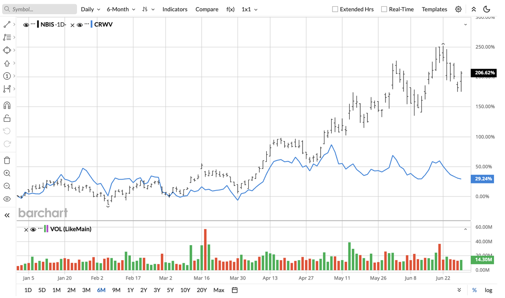Open the Indicators menu

click(175, 9)
